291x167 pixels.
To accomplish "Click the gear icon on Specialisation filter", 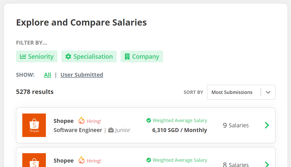I will pos(68,56).
